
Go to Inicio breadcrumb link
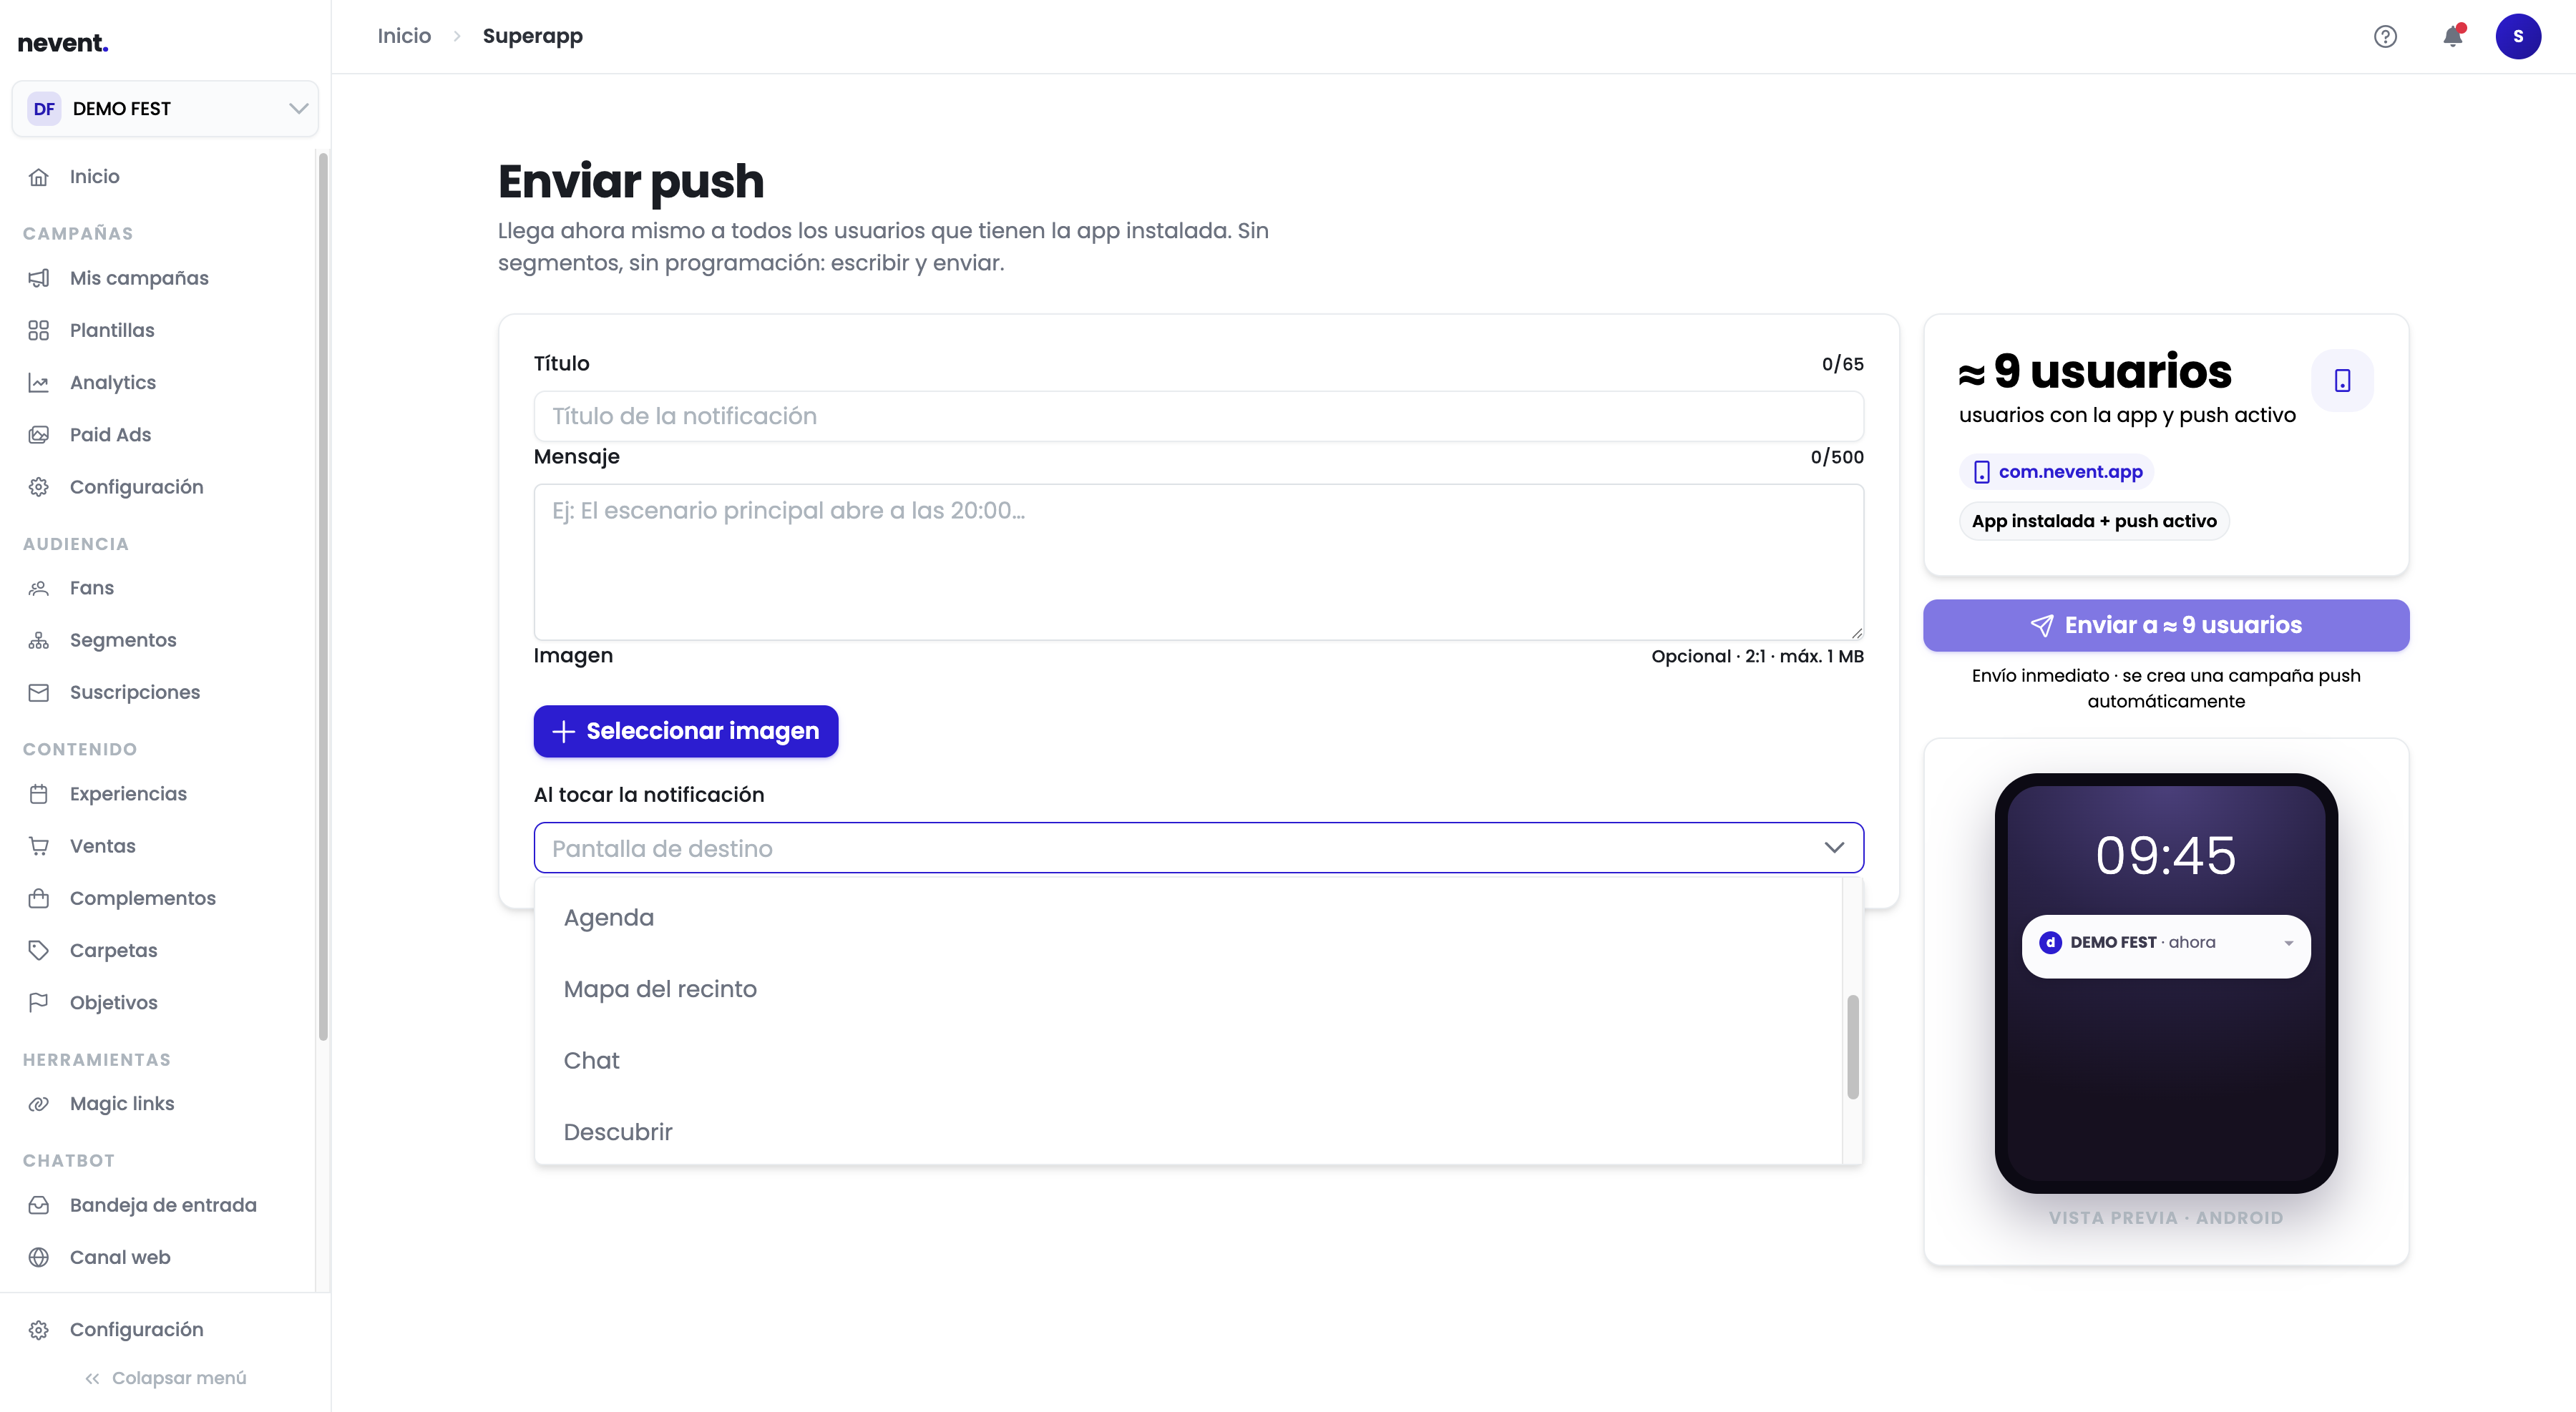pyautogui.click(x=404, y=36)
